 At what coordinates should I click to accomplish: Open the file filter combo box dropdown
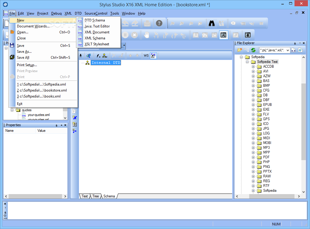click(288, 50)
